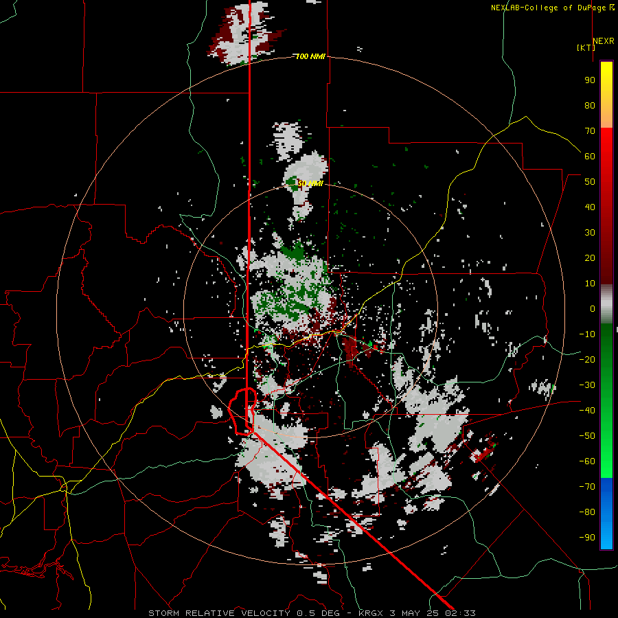Viewport: 618px width, 618px height.
Task: Click the [KT] units label
Action: pyautogui.click(x=586, y=47)
